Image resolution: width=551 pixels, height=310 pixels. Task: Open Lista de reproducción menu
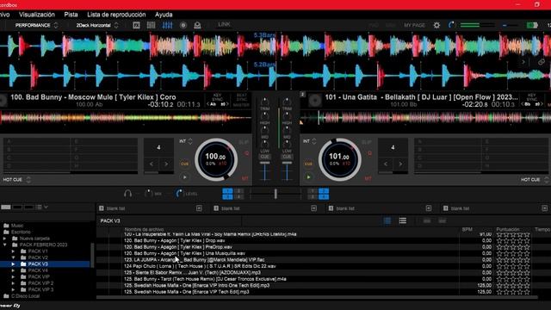pyautogui.click(x=116, y=15)
